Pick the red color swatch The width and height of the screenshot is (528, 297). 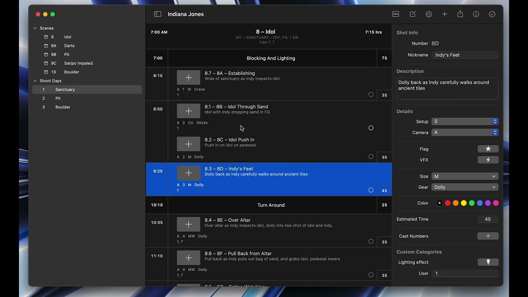(448, 203)
